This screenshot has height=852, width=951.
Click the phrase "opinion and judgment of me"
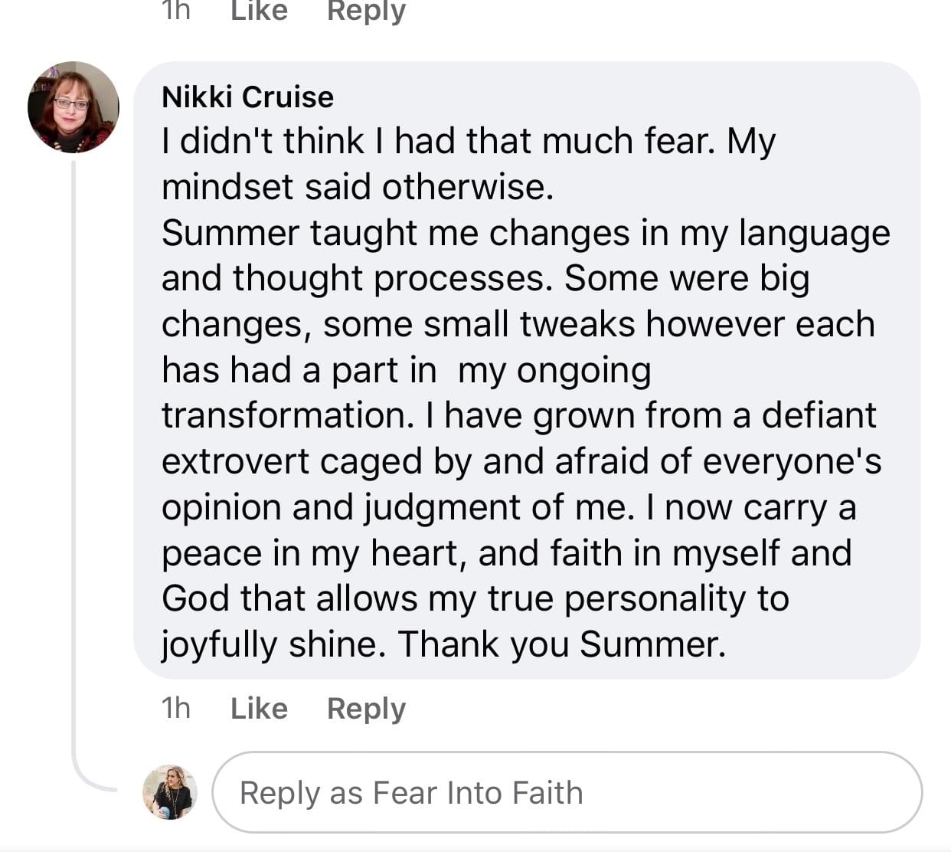pyautogui.click(x=397, y=507)
